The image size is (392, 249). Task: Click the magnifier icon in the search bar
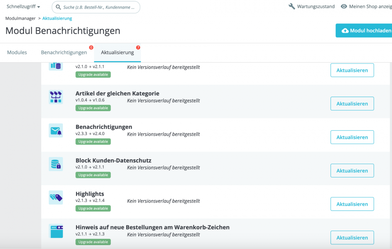58,7
